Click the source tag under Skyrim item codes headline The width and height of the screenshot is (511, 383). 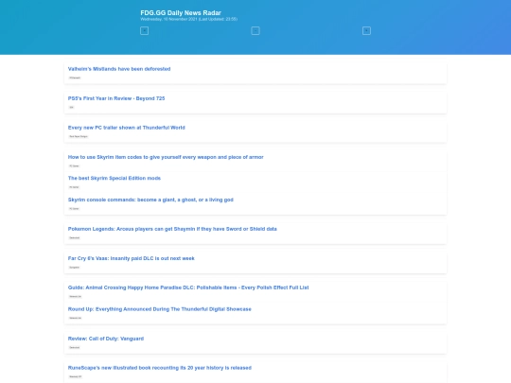[x=74, y=166]
